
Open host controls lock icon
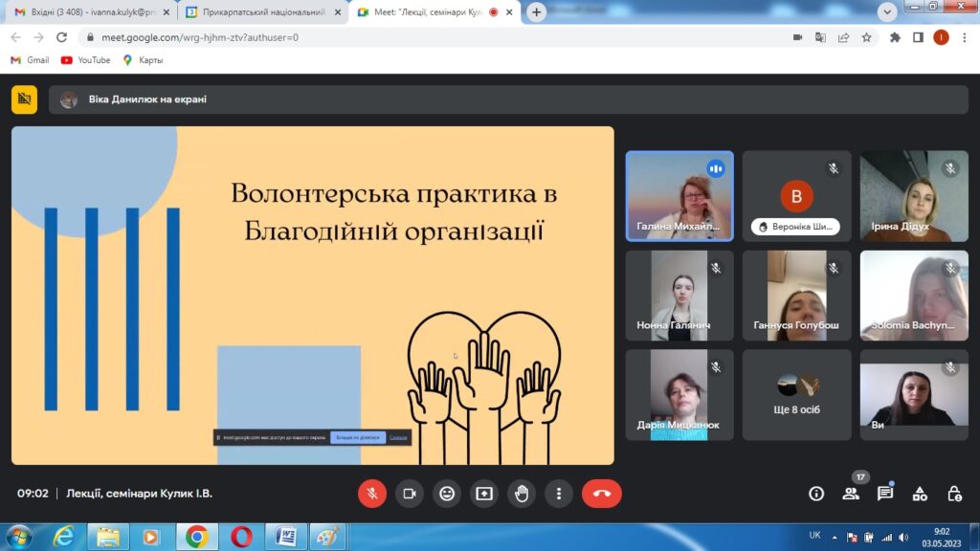(954, 494)
